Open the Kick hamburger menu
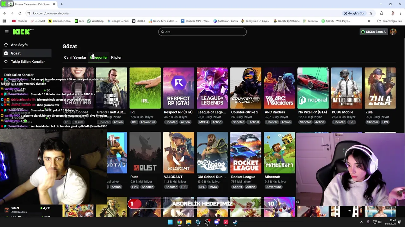This screenshot has height=227, width=405. (7, 32)
